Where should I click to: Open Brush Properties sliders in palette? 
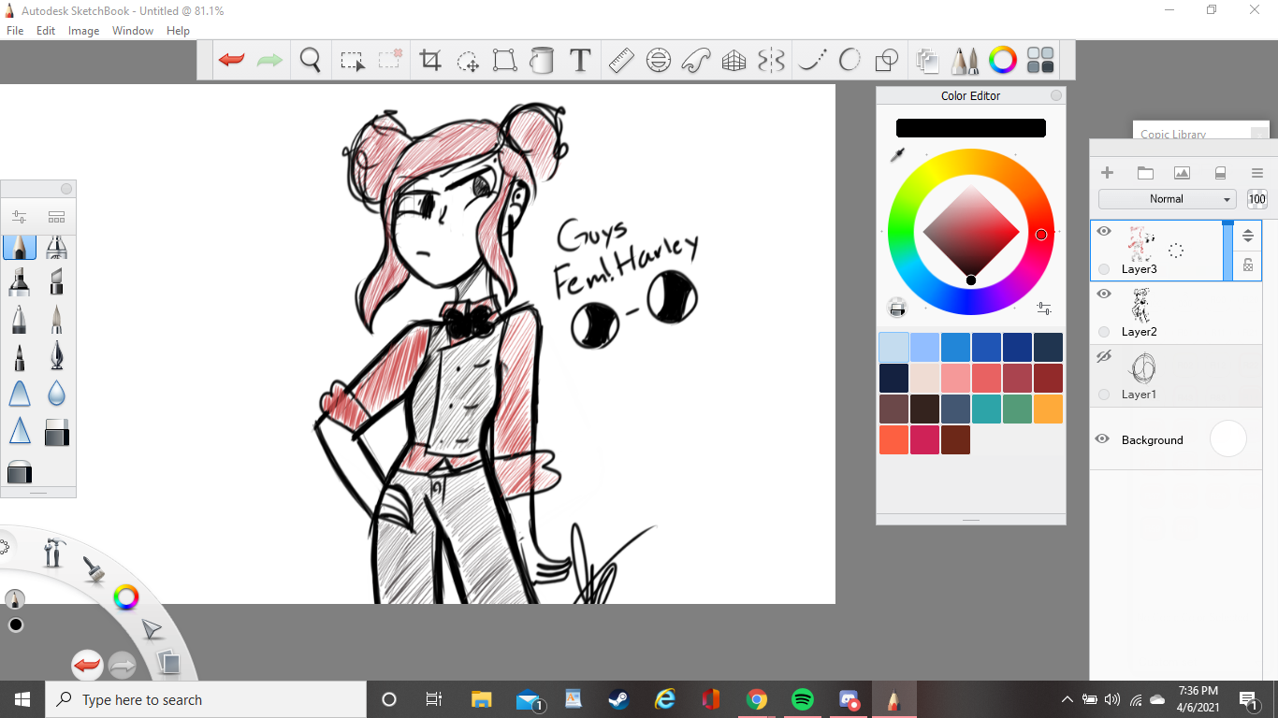(x=19, y=217)
